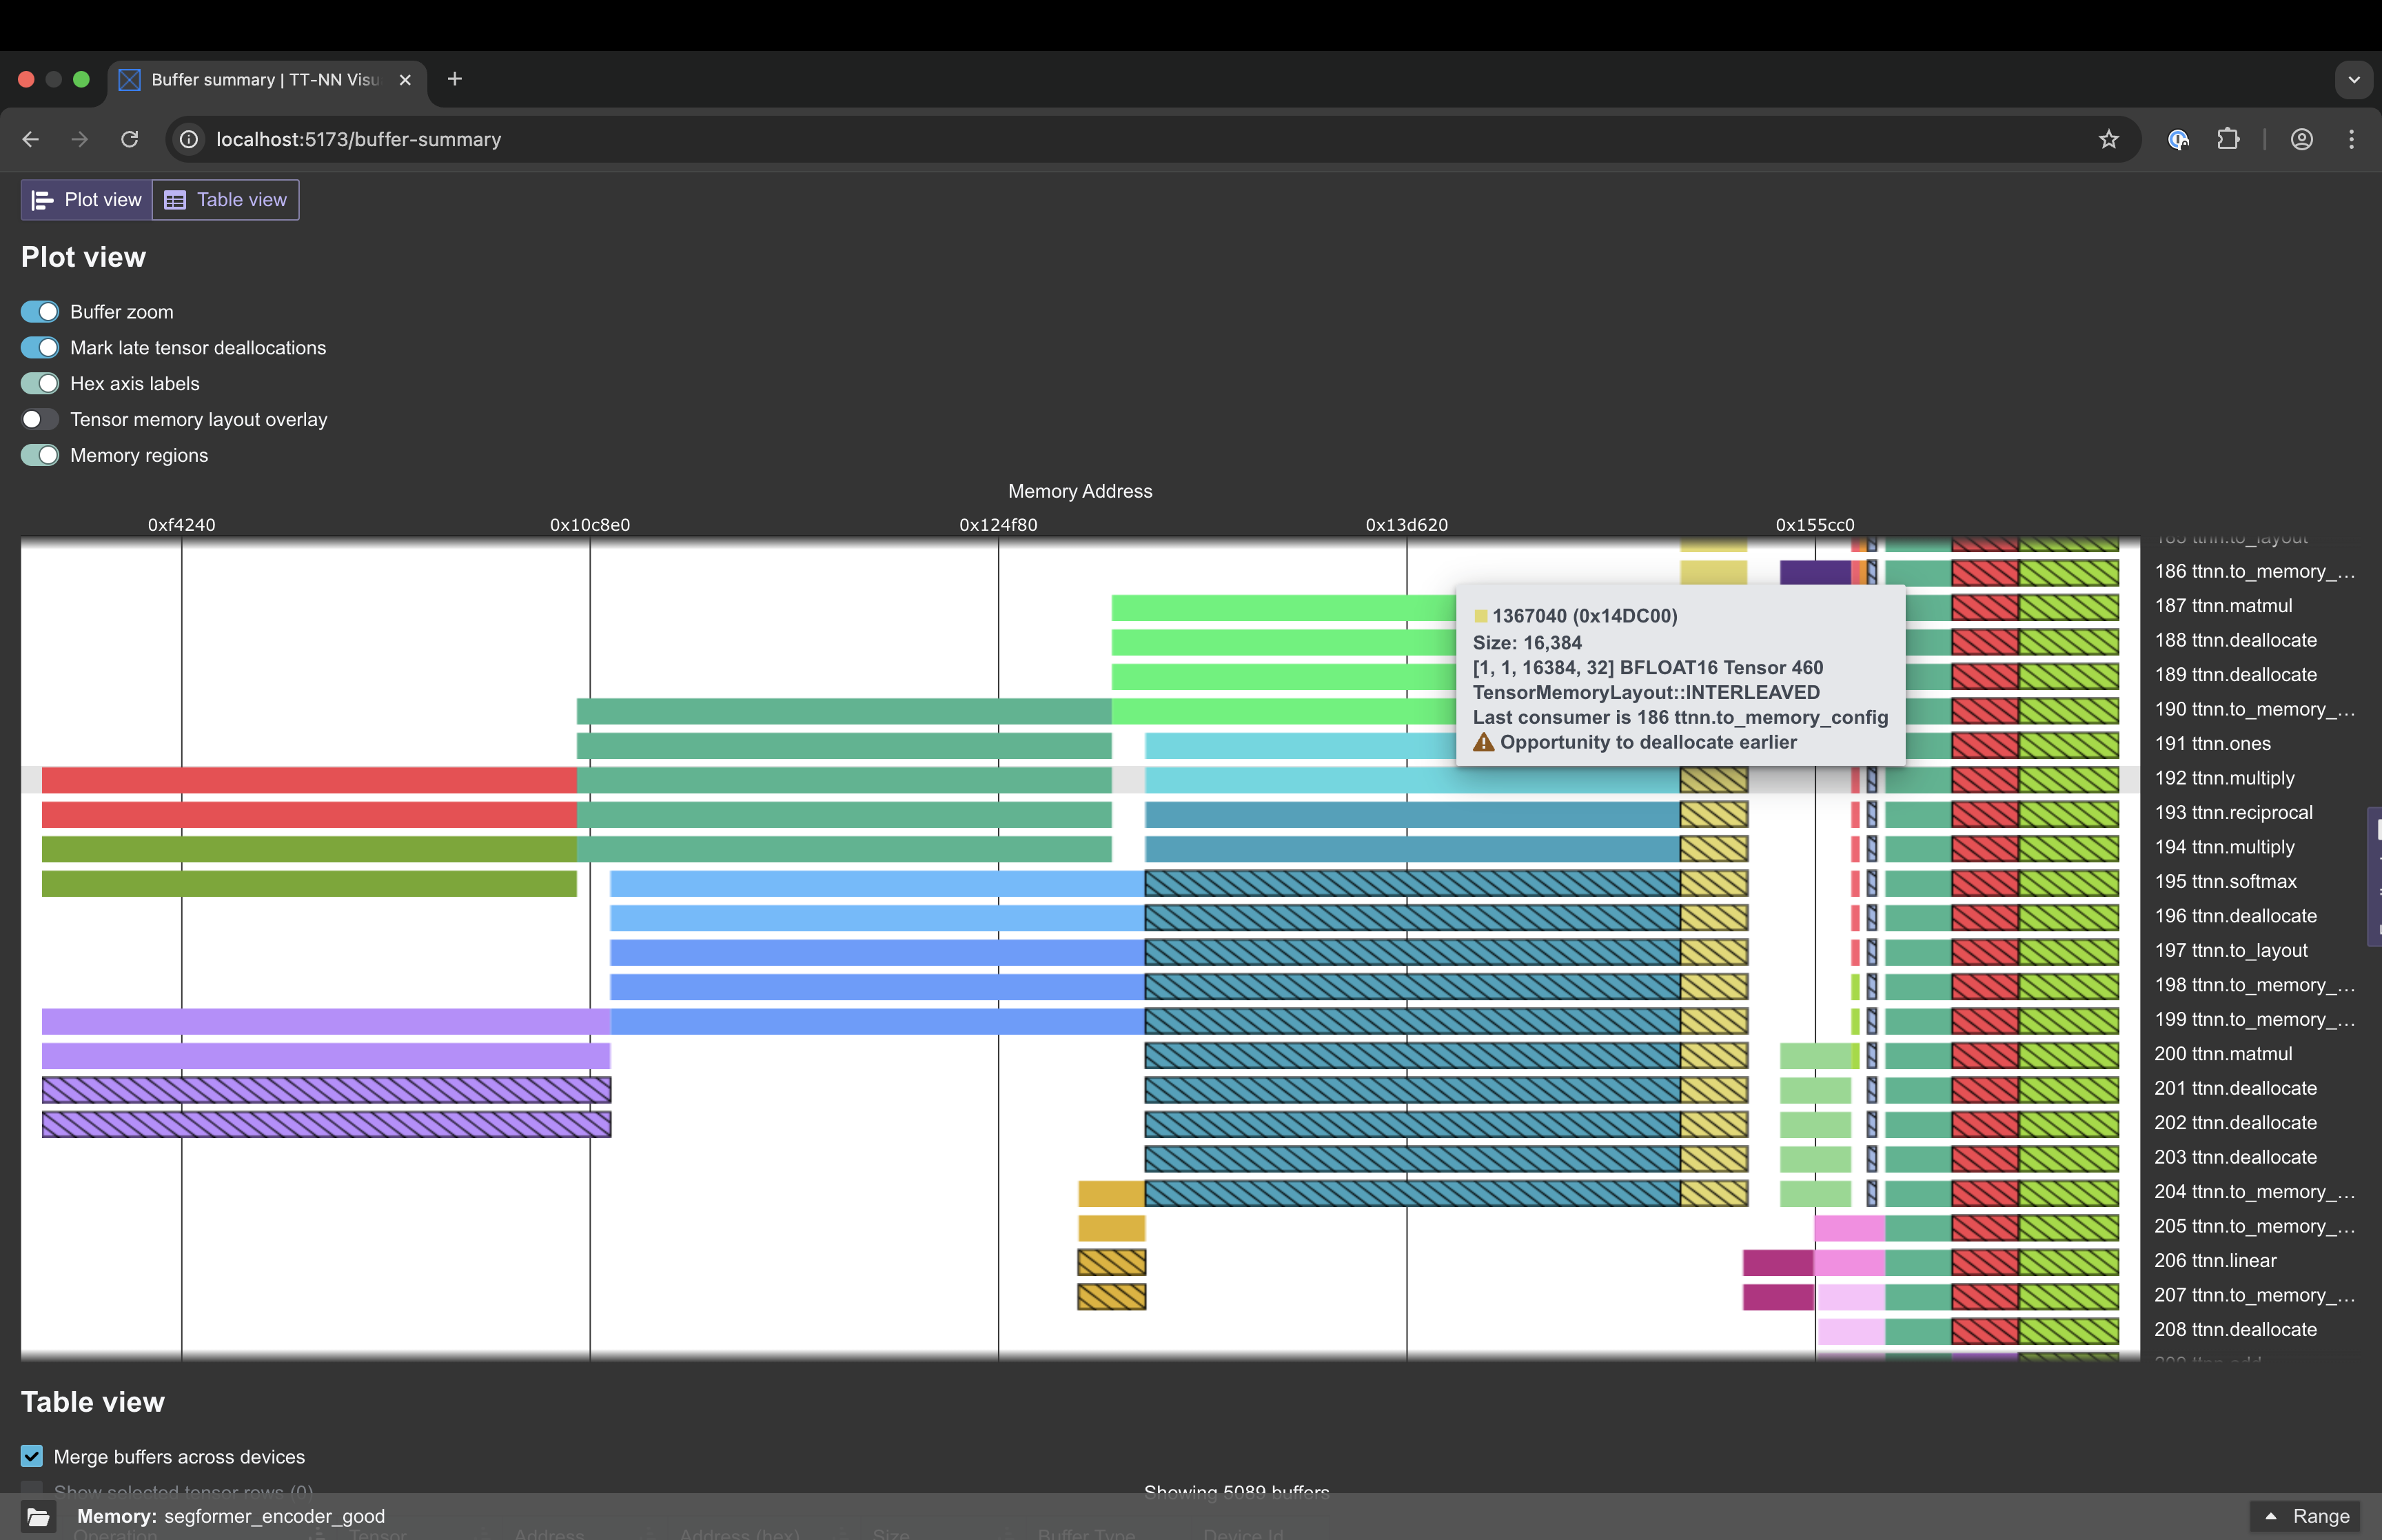Open the Chrome profile avatar icon
This screenshot has width=2382, height=1540.
2301,139
